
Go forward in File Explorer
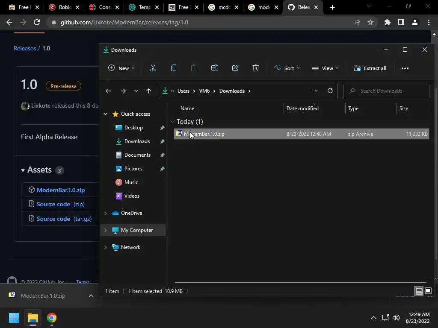point(123,91)
